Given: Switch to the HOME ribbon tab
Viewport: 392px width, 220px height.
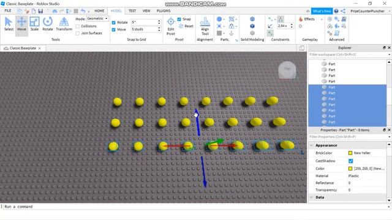Looking at the screenshot, I should 99,11.
